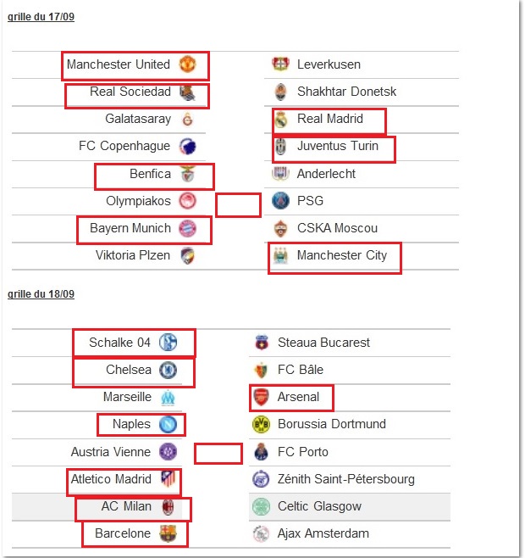Open the grille du 17/09 link
This screenshot has height=558, width=525.
click(x=41, y=17)
